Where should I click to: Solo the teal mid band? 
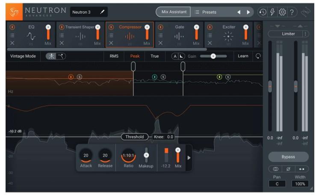click(x=163, y=77)
